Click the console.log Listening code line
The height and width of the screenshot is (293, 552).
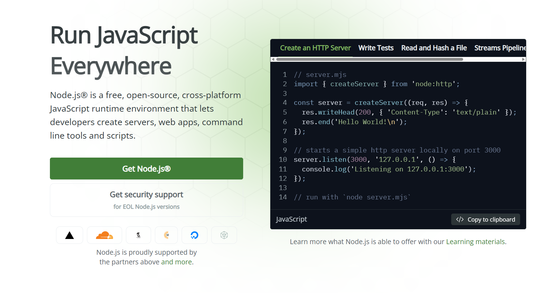point(389,169)
